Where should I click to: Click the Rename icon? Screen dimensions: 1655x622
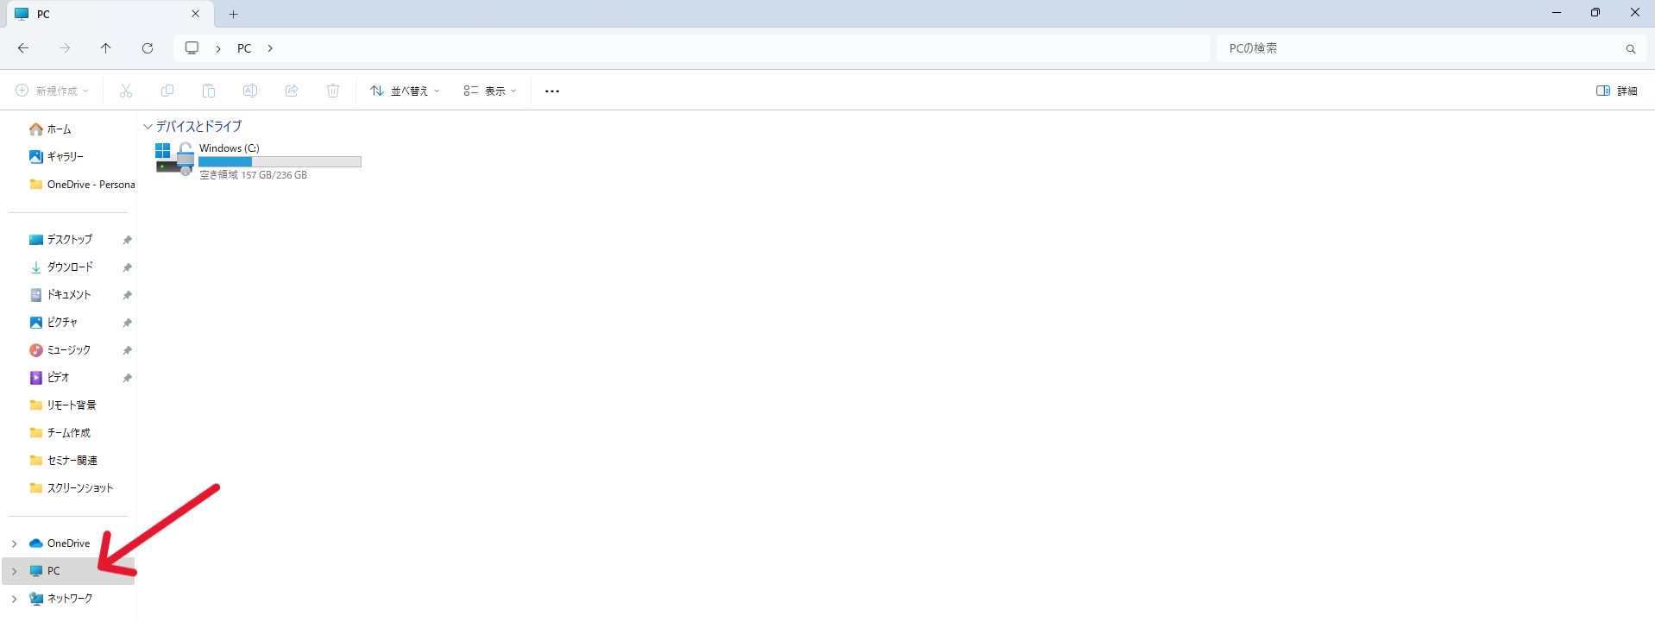click(x=250, y=91)
